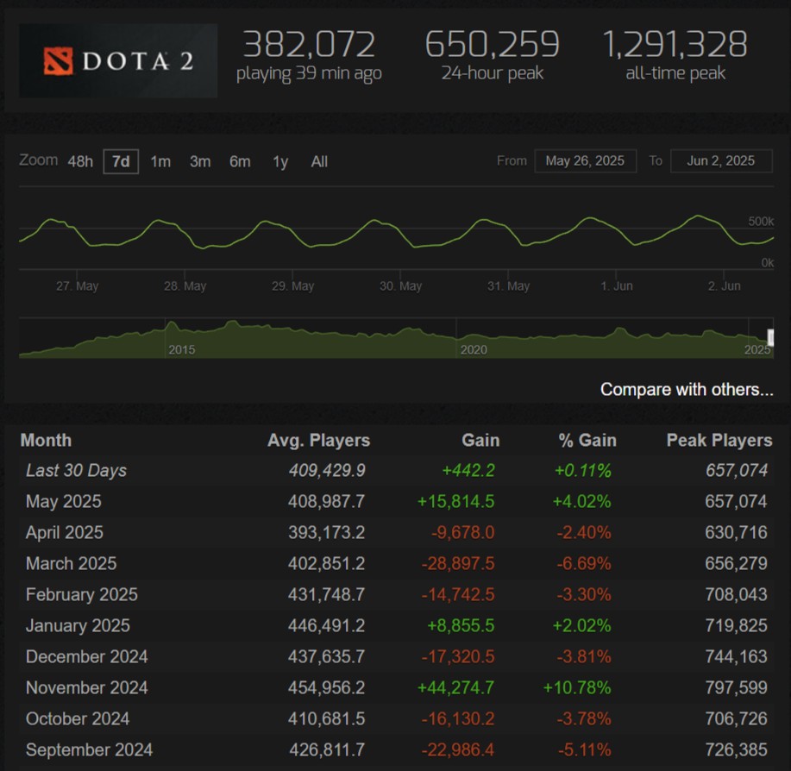This screenshot has height=771, width=791.
Task: Click the Month column header
Action: click(46, 440)
